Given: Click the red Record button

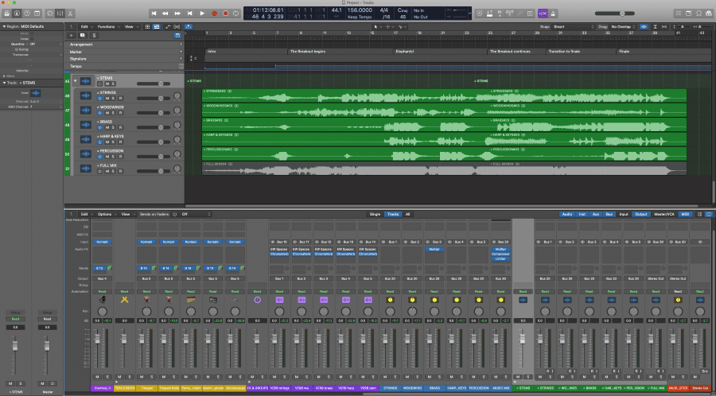Looking at the screenshot, I should coord(214,14).
